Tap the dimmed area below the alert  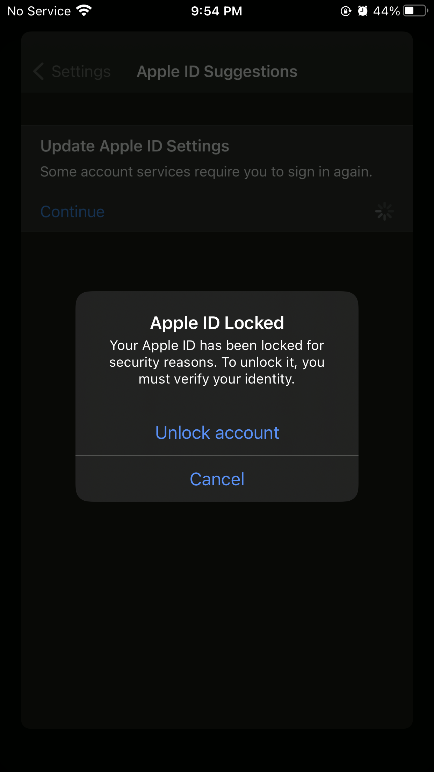217,612
